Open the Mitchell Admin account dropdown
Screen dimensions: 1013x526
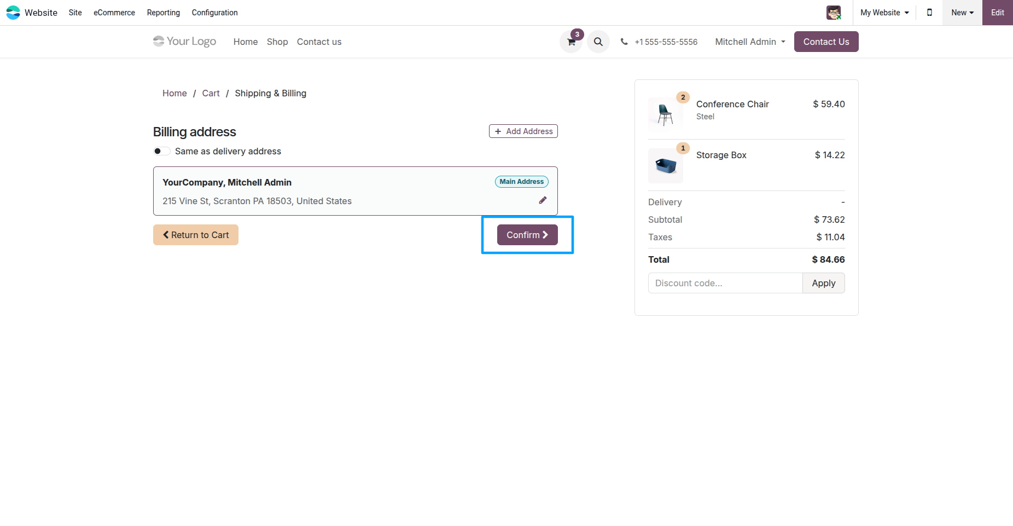[x=749, y=42]
